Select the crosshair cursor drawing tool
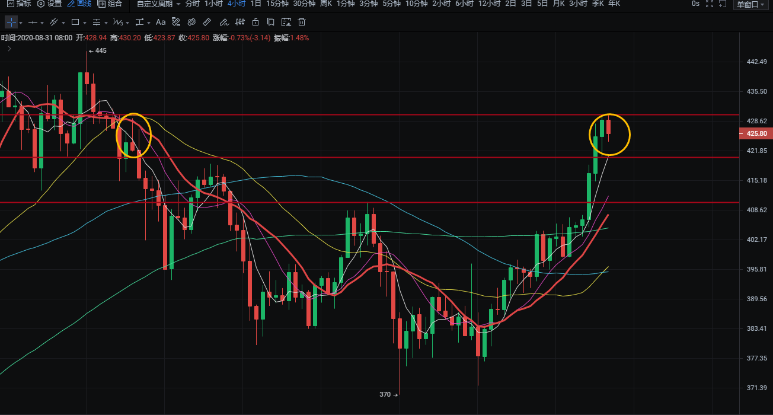This screenshot has height=415, width=773. [12, 23]
